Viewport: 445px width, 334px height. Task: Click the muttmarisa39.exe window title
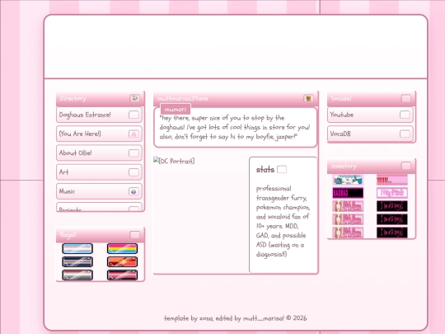tap(182, 98)
